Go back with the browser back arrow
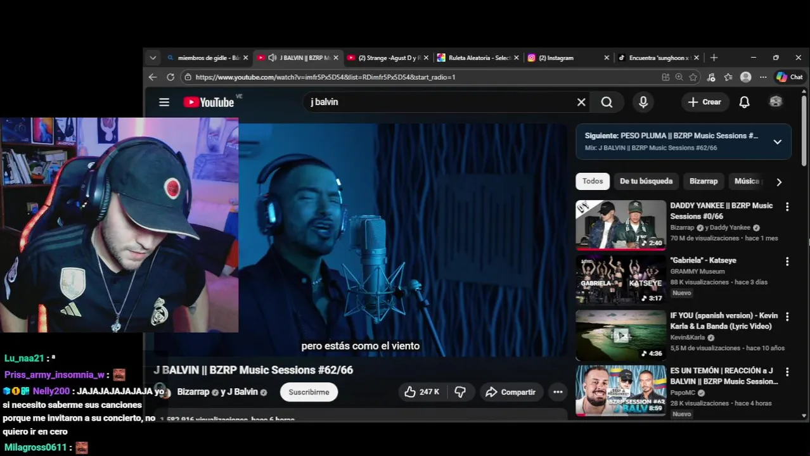 (153, 77)
